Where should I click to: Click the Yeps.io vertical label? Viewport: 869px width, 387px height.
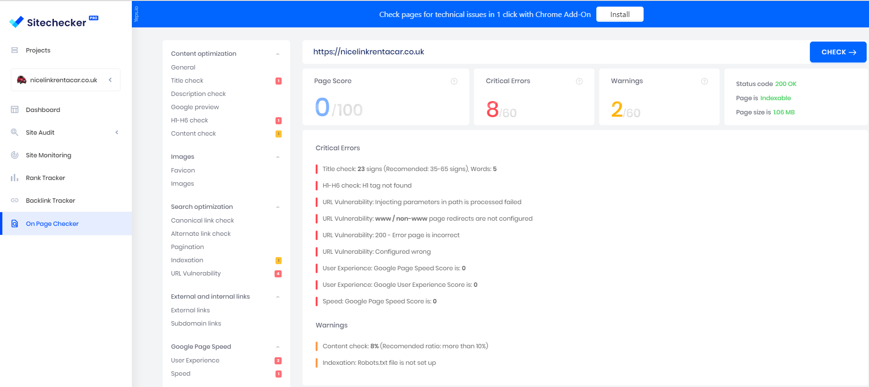pyautogui.click(x=136, y=14)
